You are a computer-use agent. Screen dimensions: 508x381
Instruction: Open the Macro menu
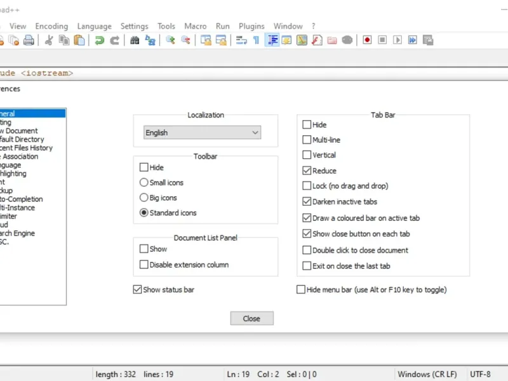(196, 26)
